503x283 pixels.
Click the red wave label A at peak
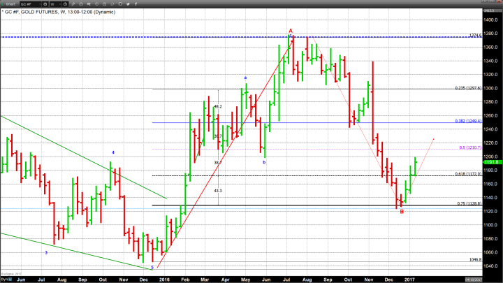pos(291,31)
